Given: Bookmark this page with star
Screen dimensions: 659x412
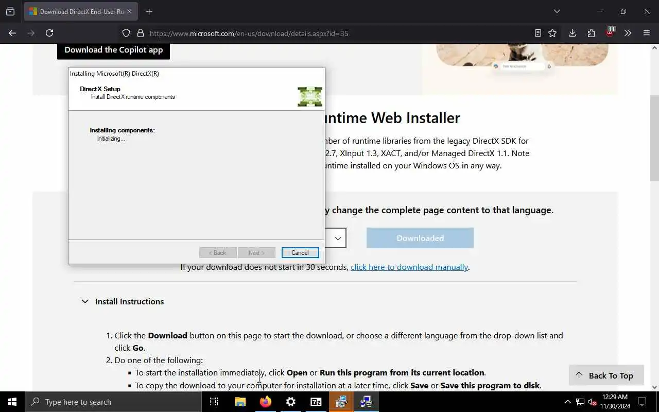Looking at the screenshot, I should pyautogui.click(x=552, y=33).
